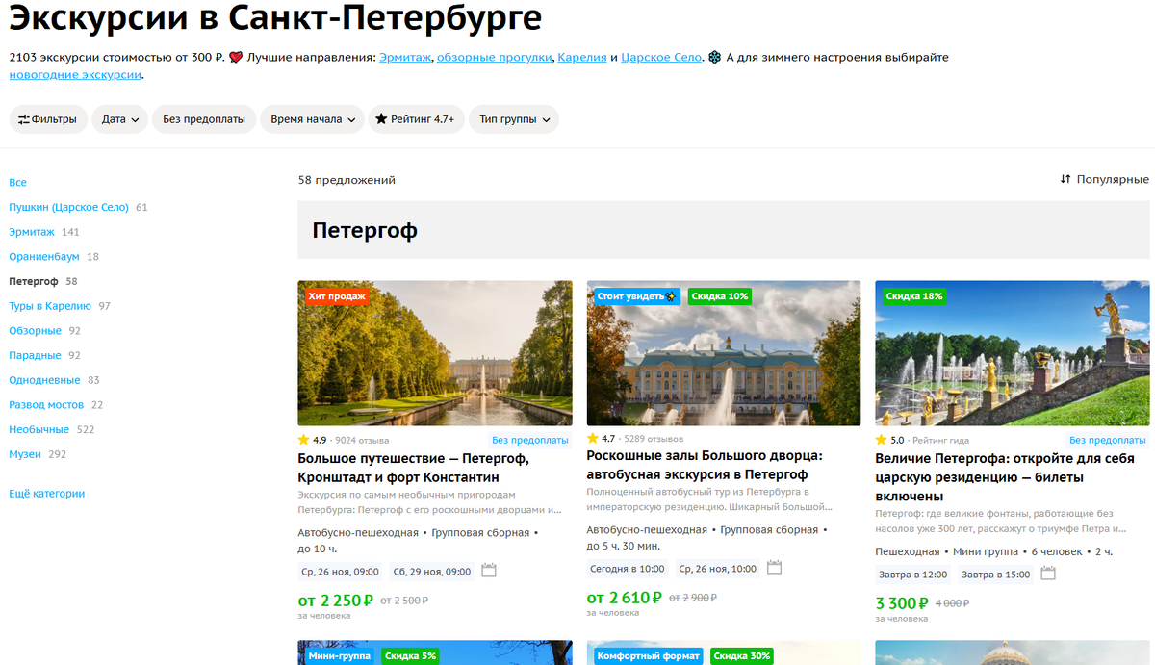Open the Карелия link in the description
The height and width of the screenshot is (665, 1155).
[582, 57]
